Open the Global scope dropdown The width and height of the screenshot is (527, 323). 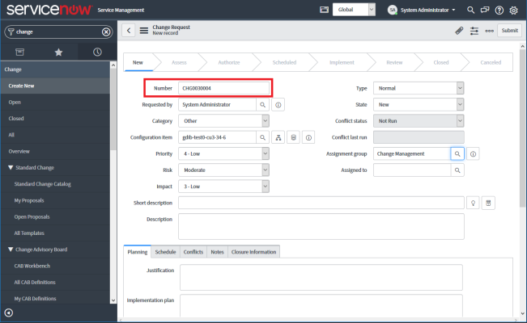pos(354,10)
